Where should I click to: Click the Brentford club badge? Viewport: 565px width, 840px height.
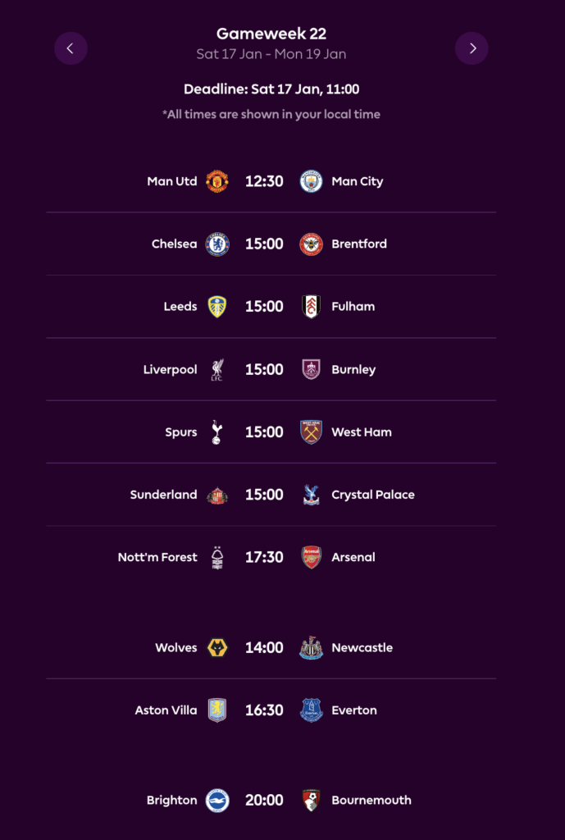coord(311,244)
